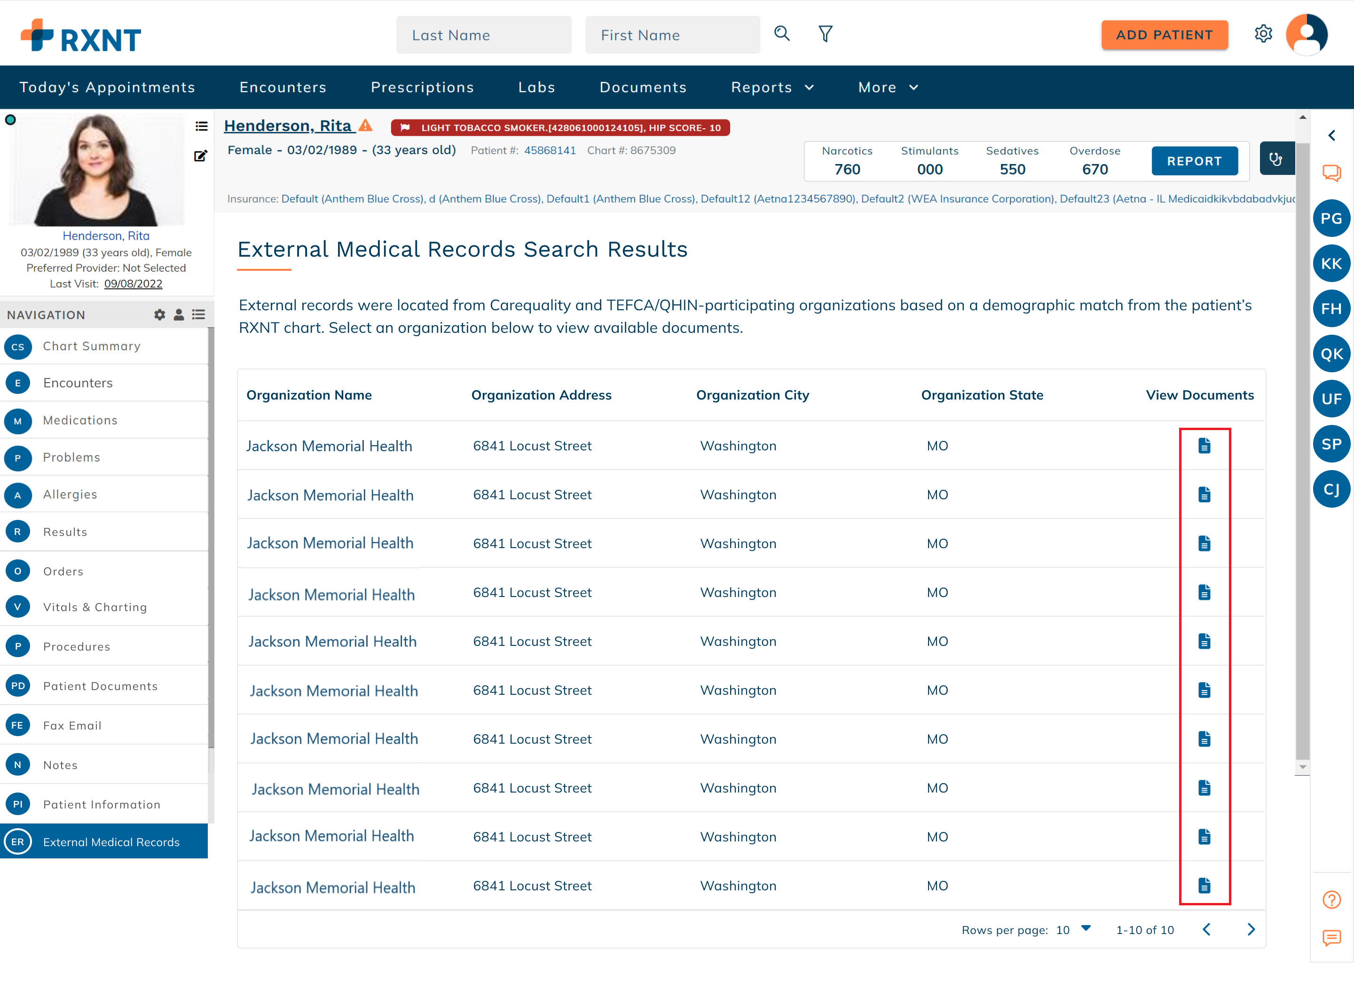Open navigation settings gear icon
The width and height of the screenshot is (1354, 989).
(159, 315)
